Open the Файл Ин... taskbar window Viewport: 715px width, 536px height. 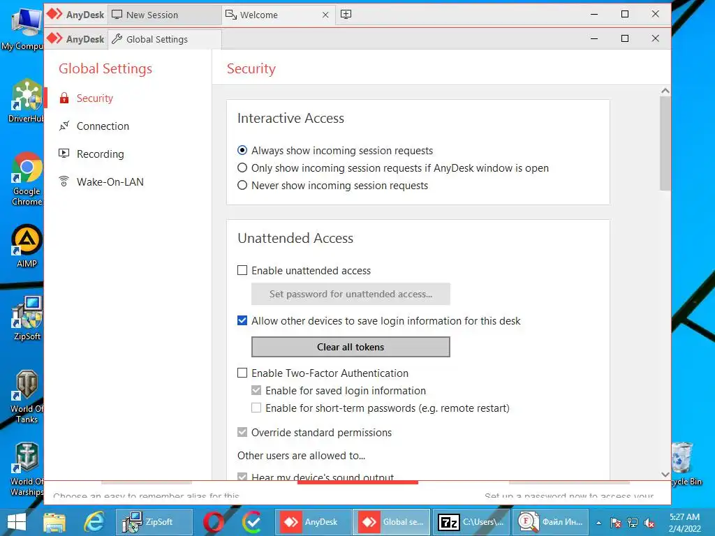tap(550, 522)
